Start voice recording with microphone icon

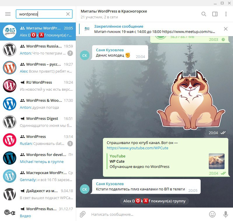pos(226,214)
